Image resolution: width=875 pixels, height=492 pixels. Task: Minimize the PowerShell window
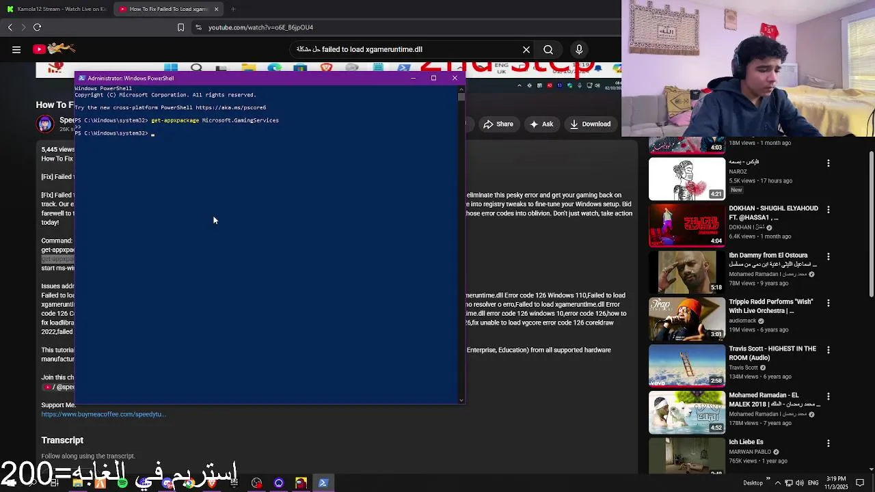click(413, 78)
